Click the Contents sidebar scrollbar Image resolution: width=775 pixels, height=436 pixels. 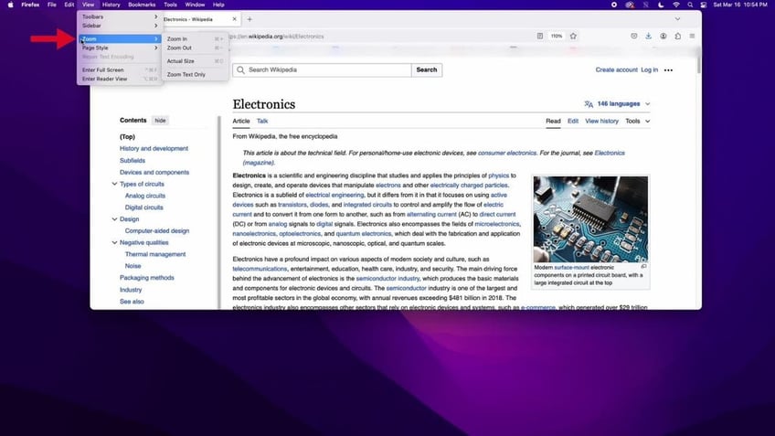click(219, 213)
